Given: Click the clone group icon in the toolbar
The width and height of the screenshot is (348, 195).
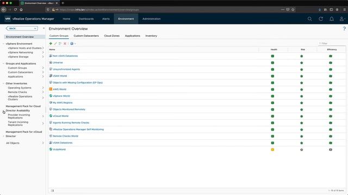Looking at the screenshot, I should coord(60,43).
